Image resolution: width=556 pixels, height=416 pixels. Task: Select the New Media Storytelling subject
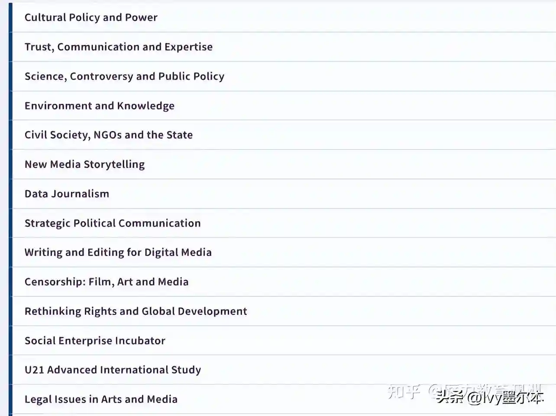pos(84,164)
